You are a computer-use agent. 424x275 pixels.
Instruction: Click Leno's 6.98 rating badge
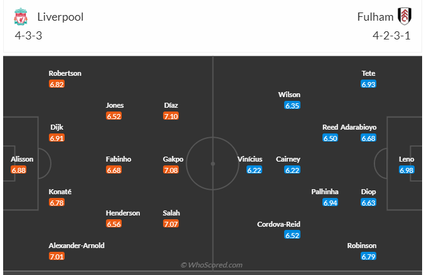(406, 170)
